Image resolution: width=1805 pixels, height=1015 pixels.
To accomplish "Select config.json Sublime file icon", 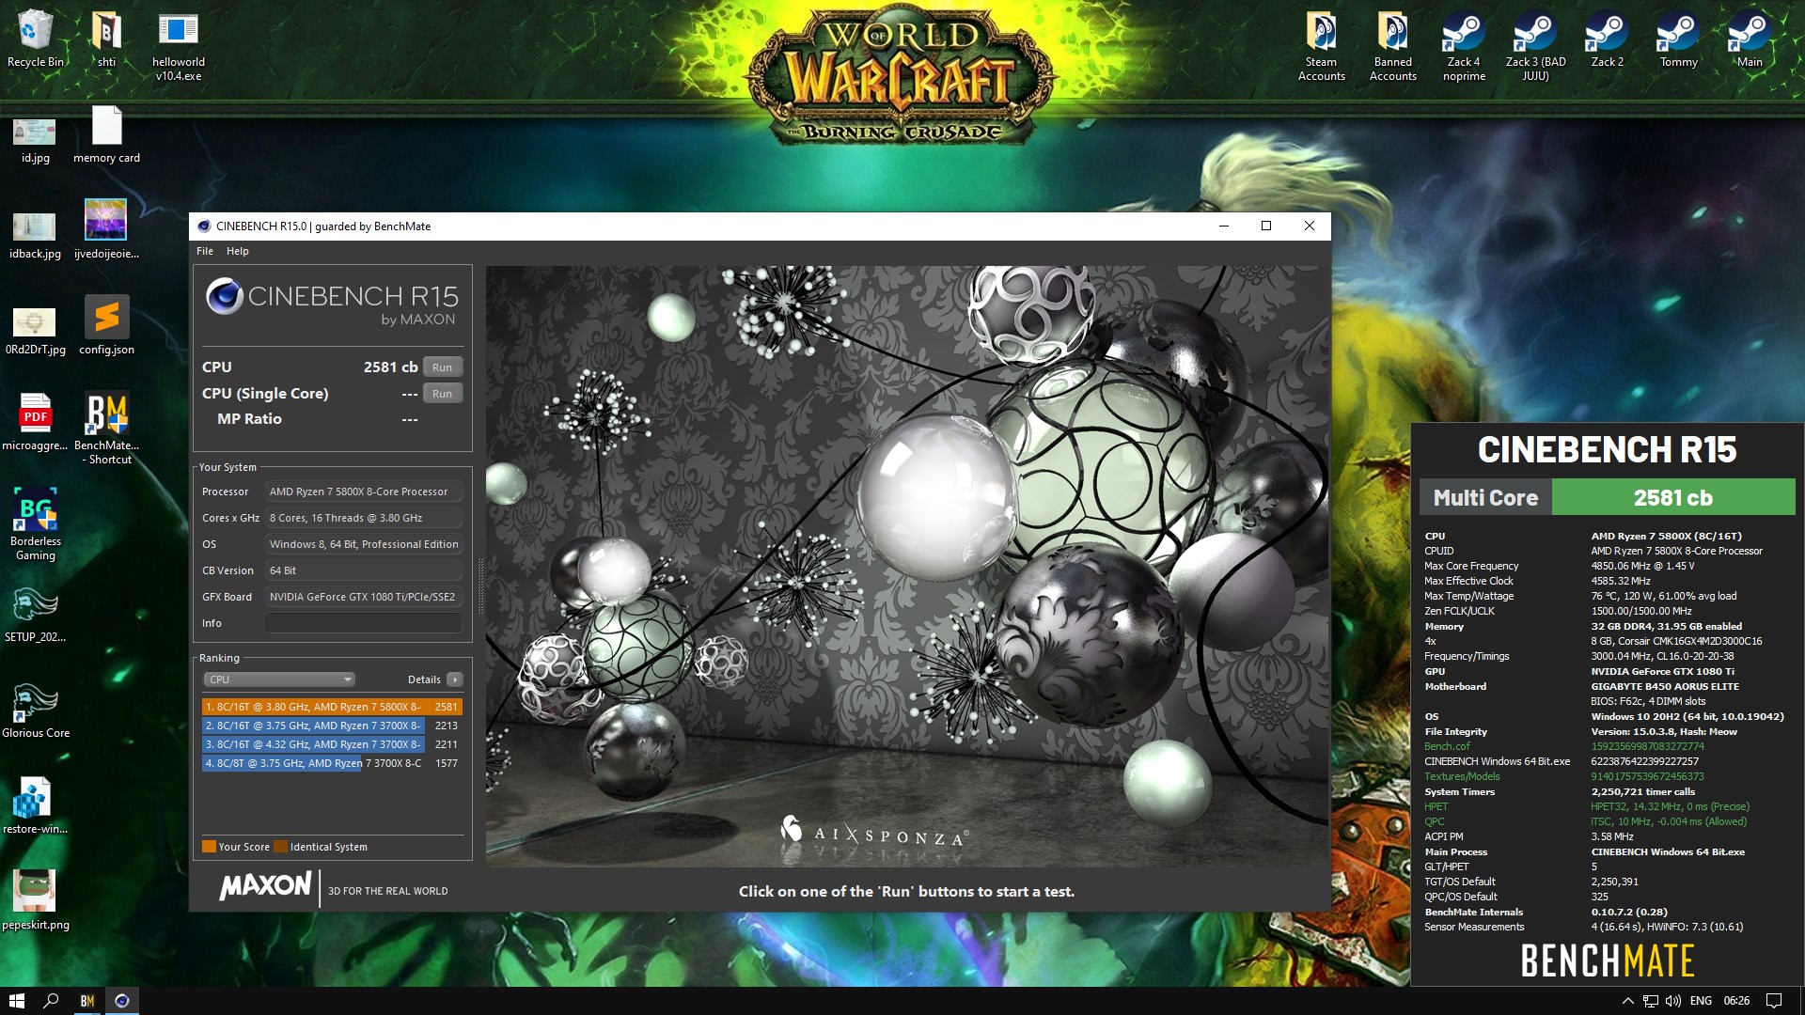I will coord(106,325).
